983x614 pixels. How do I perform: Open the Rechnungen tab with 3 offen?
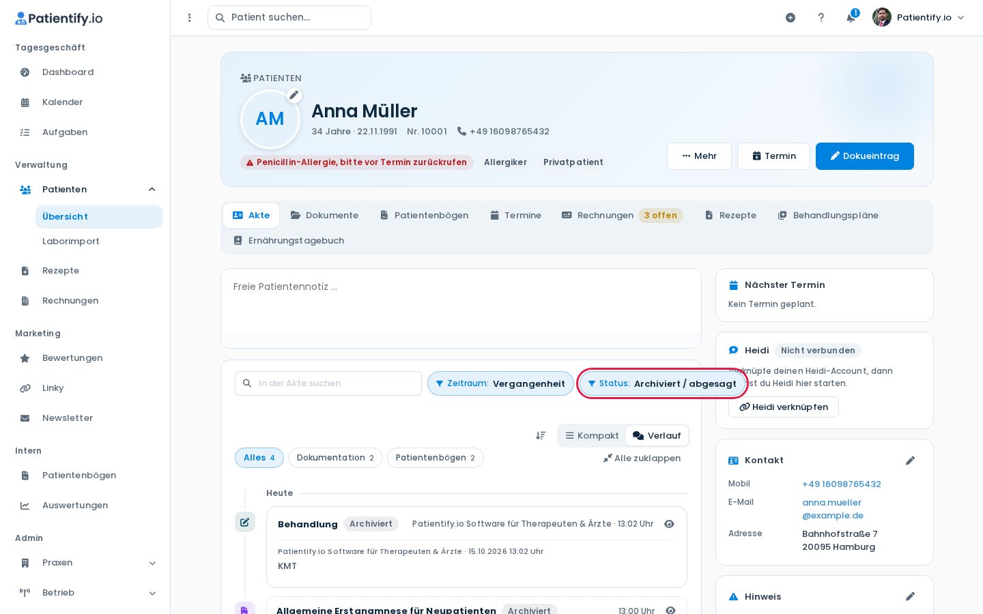coord(622,216)
